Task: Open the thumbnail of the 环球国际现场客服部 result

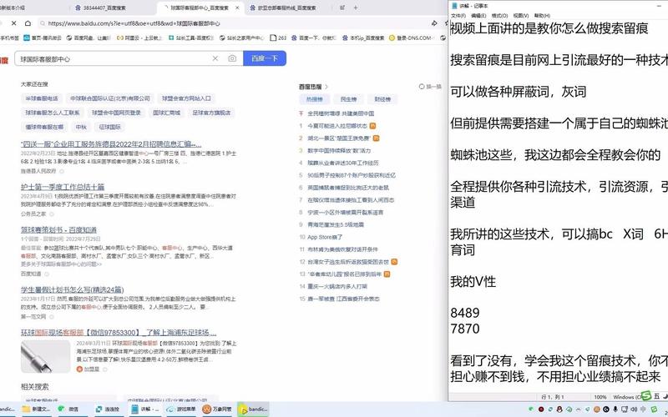Action: click(x=46, y=356)
